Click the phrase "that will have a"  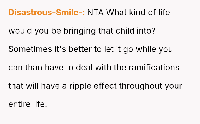[x=37, y=86]
